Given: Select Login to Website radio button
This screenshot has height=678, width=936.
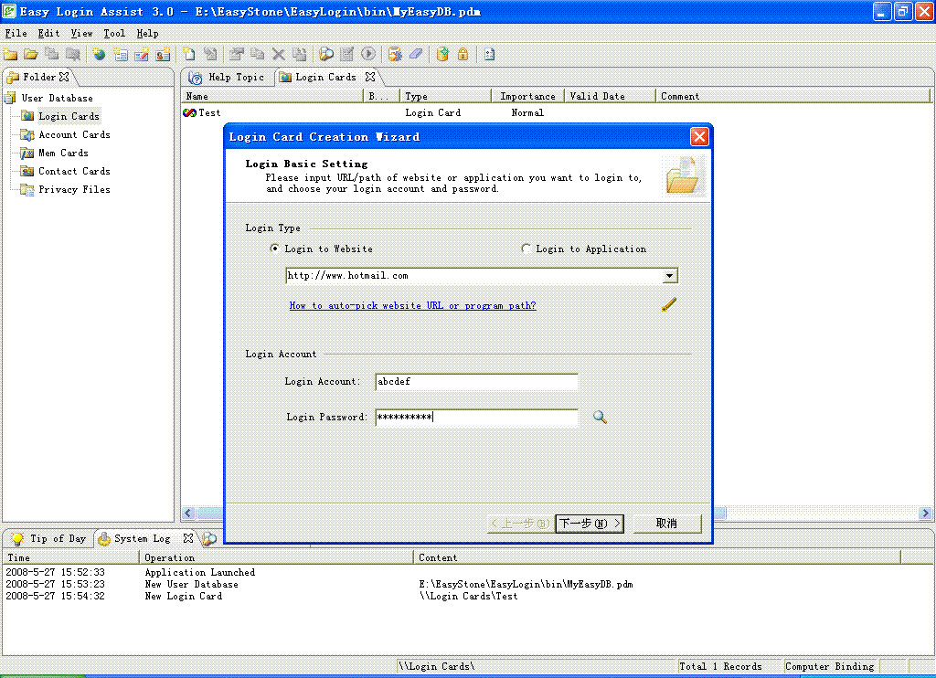Looking at the screenshot, I should point(275,249).
